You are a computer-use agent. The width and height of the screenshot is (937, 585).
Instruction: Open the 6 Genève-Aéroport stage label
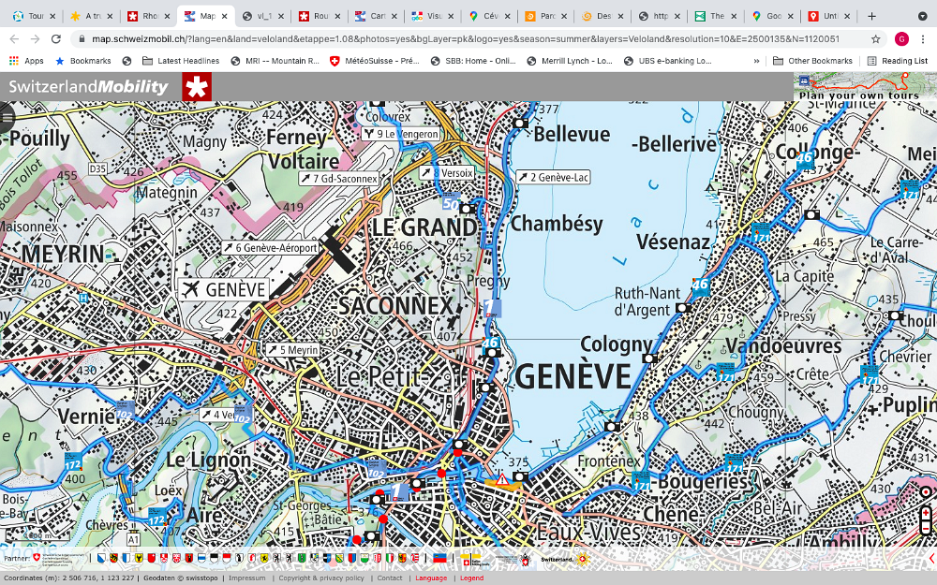click(271, 248)
